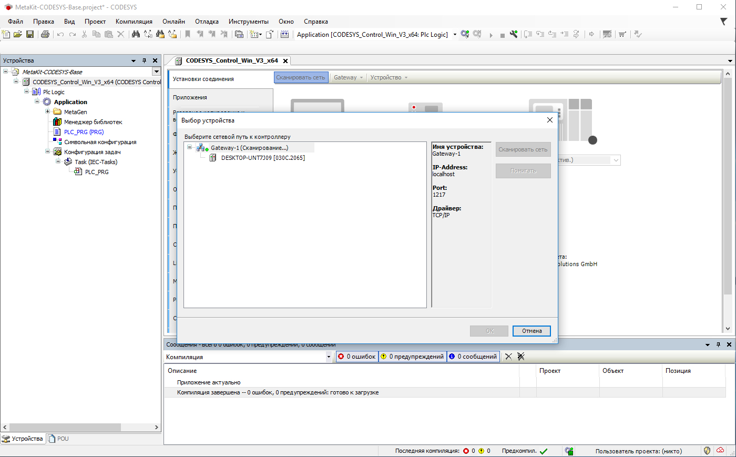Switch to the POU tab
This screenshot has height=457, width=736.
[58, 439]
